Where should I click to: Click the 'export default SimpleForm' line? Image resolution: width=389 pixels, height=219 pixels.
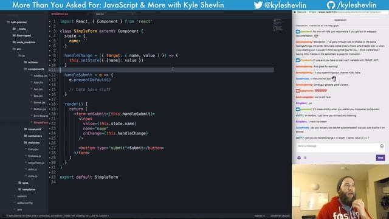pyautogui.click(x=89, y=177)
